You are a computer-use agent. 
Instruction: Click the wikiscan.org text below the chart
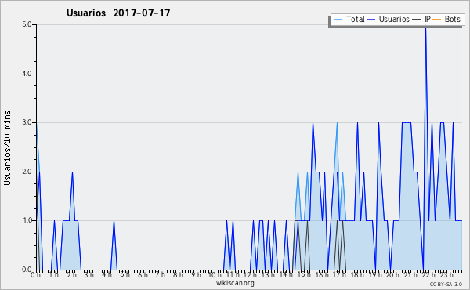coord(235,283)
